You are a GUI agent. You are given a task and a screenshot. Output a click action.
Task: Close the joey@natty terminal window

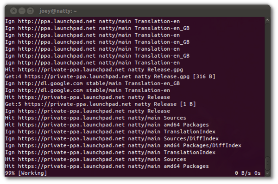coord(13,11)
